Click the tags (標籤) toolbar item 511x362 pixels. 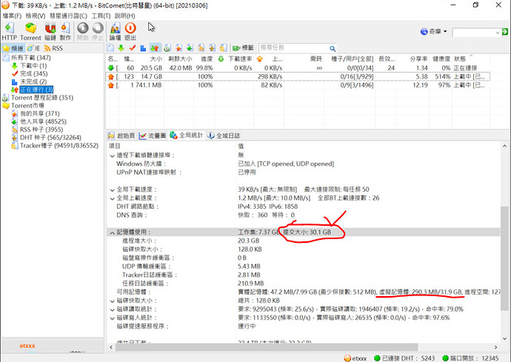[243, 48]
